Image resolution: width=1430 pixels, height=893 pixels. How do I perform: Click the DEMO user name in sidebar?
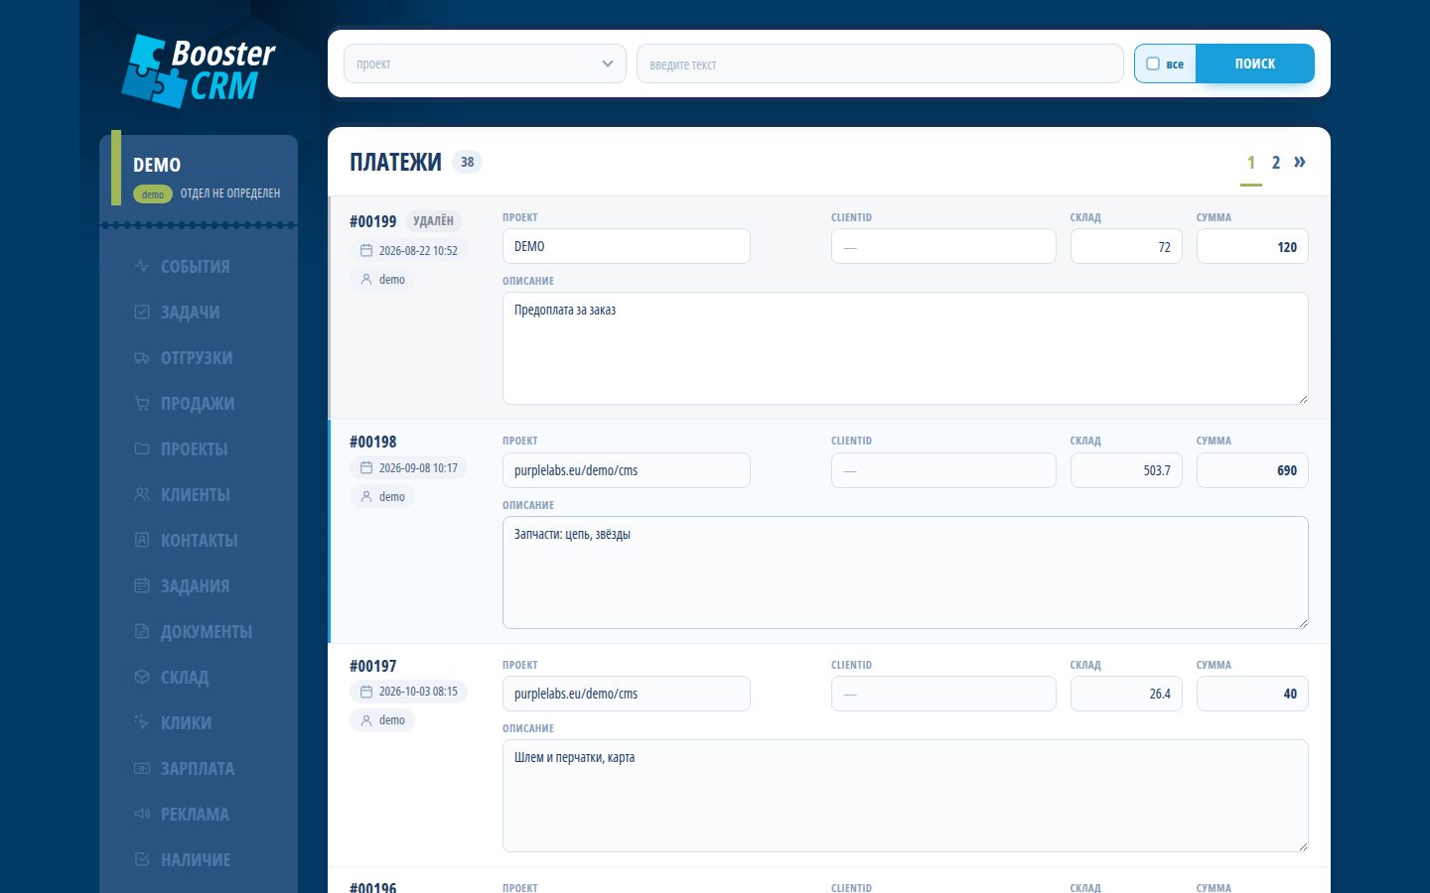pyautogui.click(x=157, y=165)
